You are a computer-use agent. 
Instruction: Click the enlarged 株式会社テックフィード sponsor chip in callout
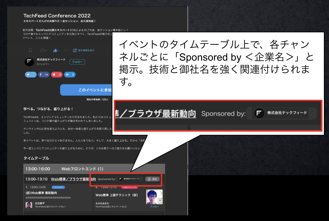pyautogui.click(x=282, y=113)
